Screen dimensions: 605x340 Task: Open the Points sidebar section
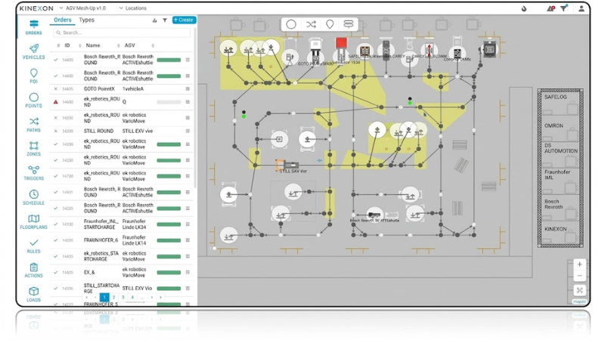click(33, 100)
